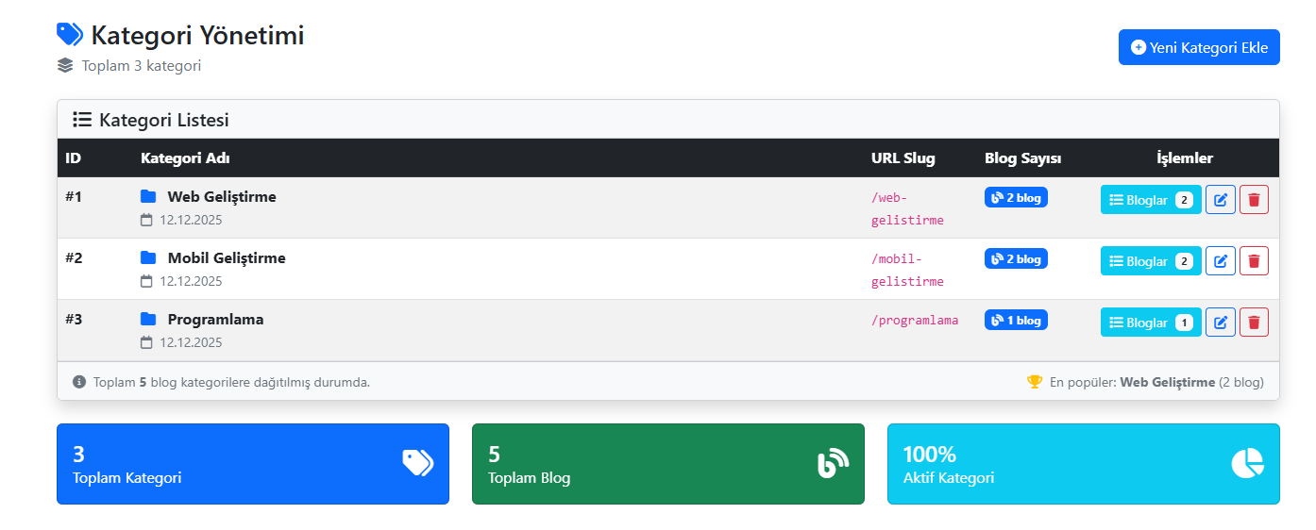
Task: Click the 1 blog badge for Programlama
Action: coord(1016,321)
